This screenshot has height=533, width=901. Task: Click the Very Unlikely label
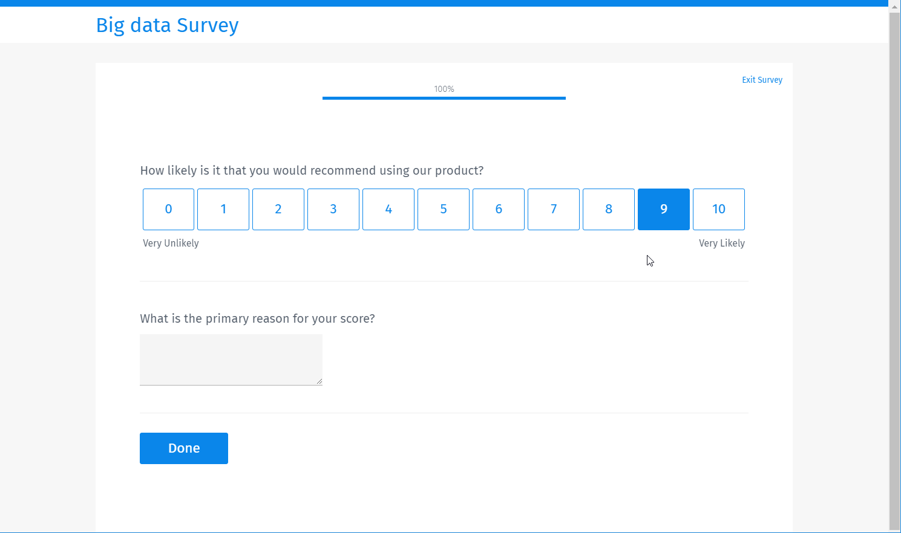(171, 243)
